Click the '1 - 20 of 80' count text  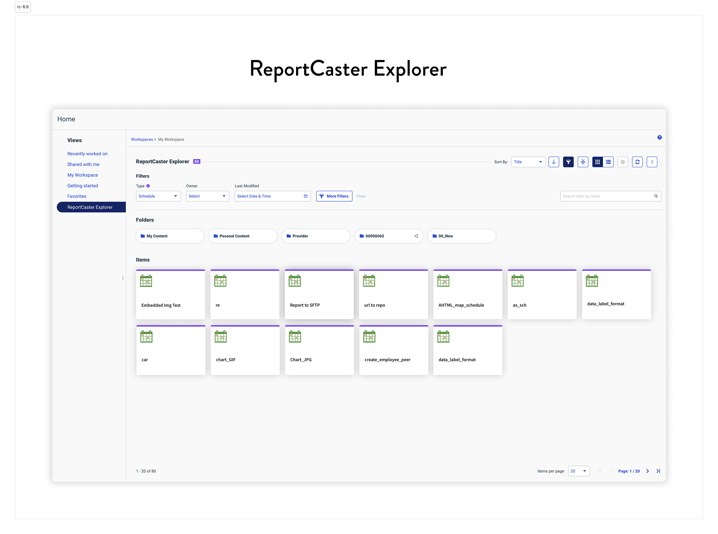(146, 471)
